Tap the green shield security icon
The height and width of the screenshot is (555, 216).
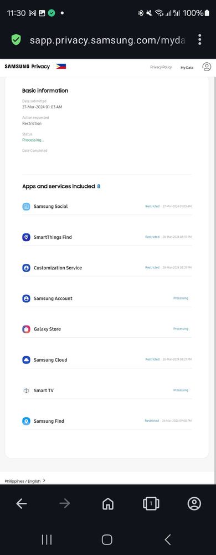pos(16,39)
